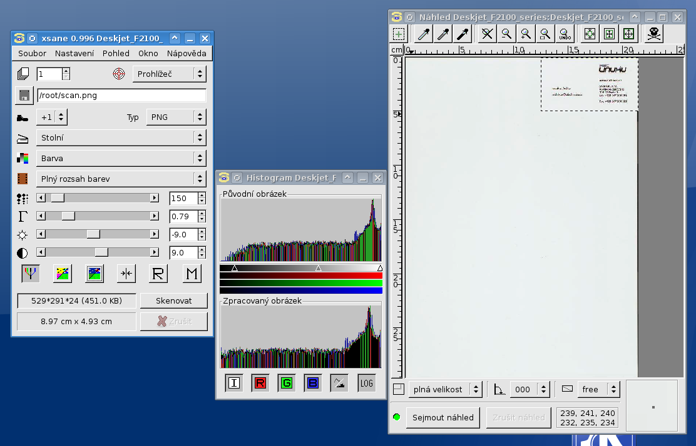Click the auto-enhancement image icon
The width and height of the screenshot is (696, 446).
click(x=95, y=274)
